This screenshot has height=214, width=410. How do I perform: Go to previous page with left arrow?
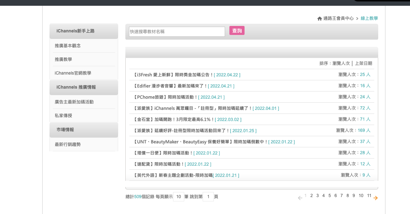coord(300,198)
